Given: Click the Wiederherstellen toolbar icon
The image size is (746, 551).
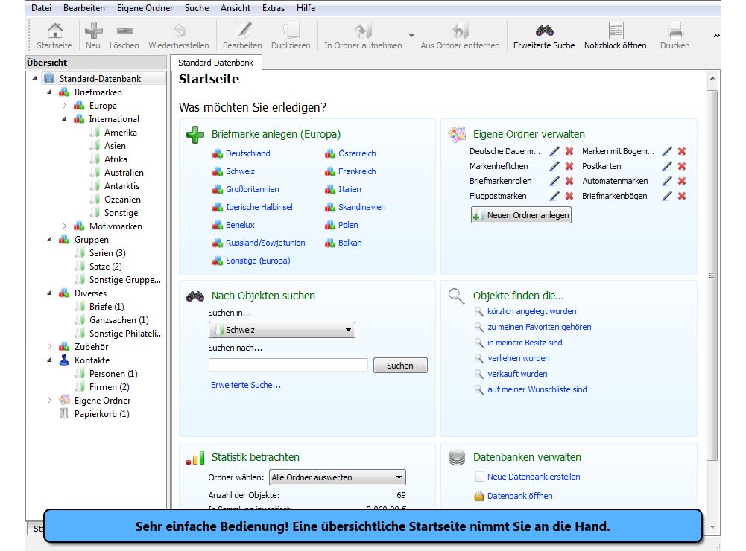Looking at the screenshot, I should (x=180, y=31).
